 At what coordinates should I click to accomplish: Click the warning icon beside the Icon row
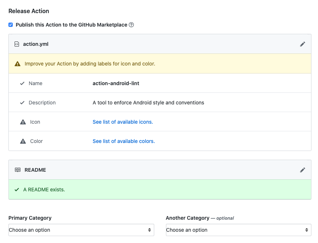click(x=22, y=121)
